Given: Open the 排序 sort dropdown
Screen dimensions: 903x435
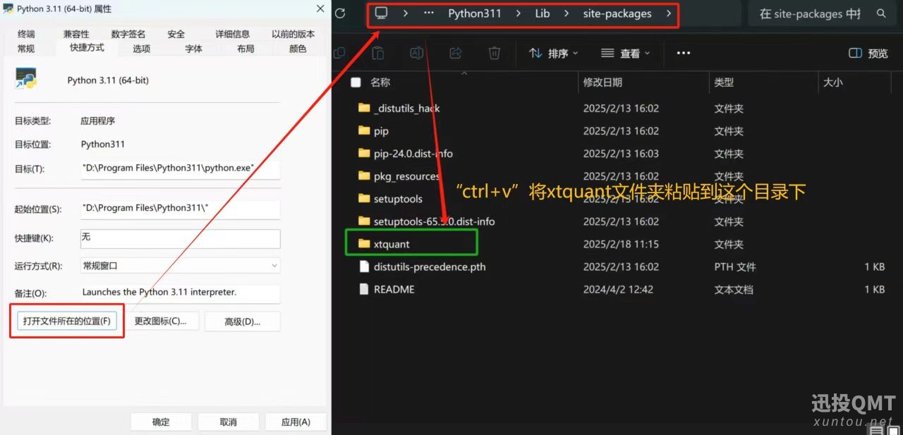Looking at the screenshot, I should click(x=554, y=53).
